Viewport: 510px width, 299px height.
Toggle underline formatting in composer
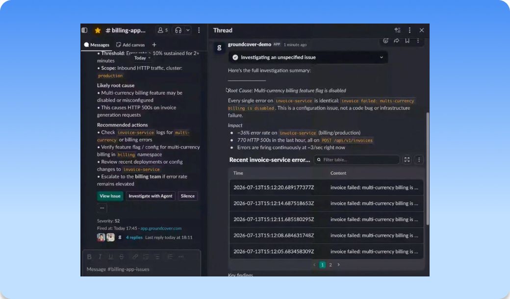[x=111, y=257]
